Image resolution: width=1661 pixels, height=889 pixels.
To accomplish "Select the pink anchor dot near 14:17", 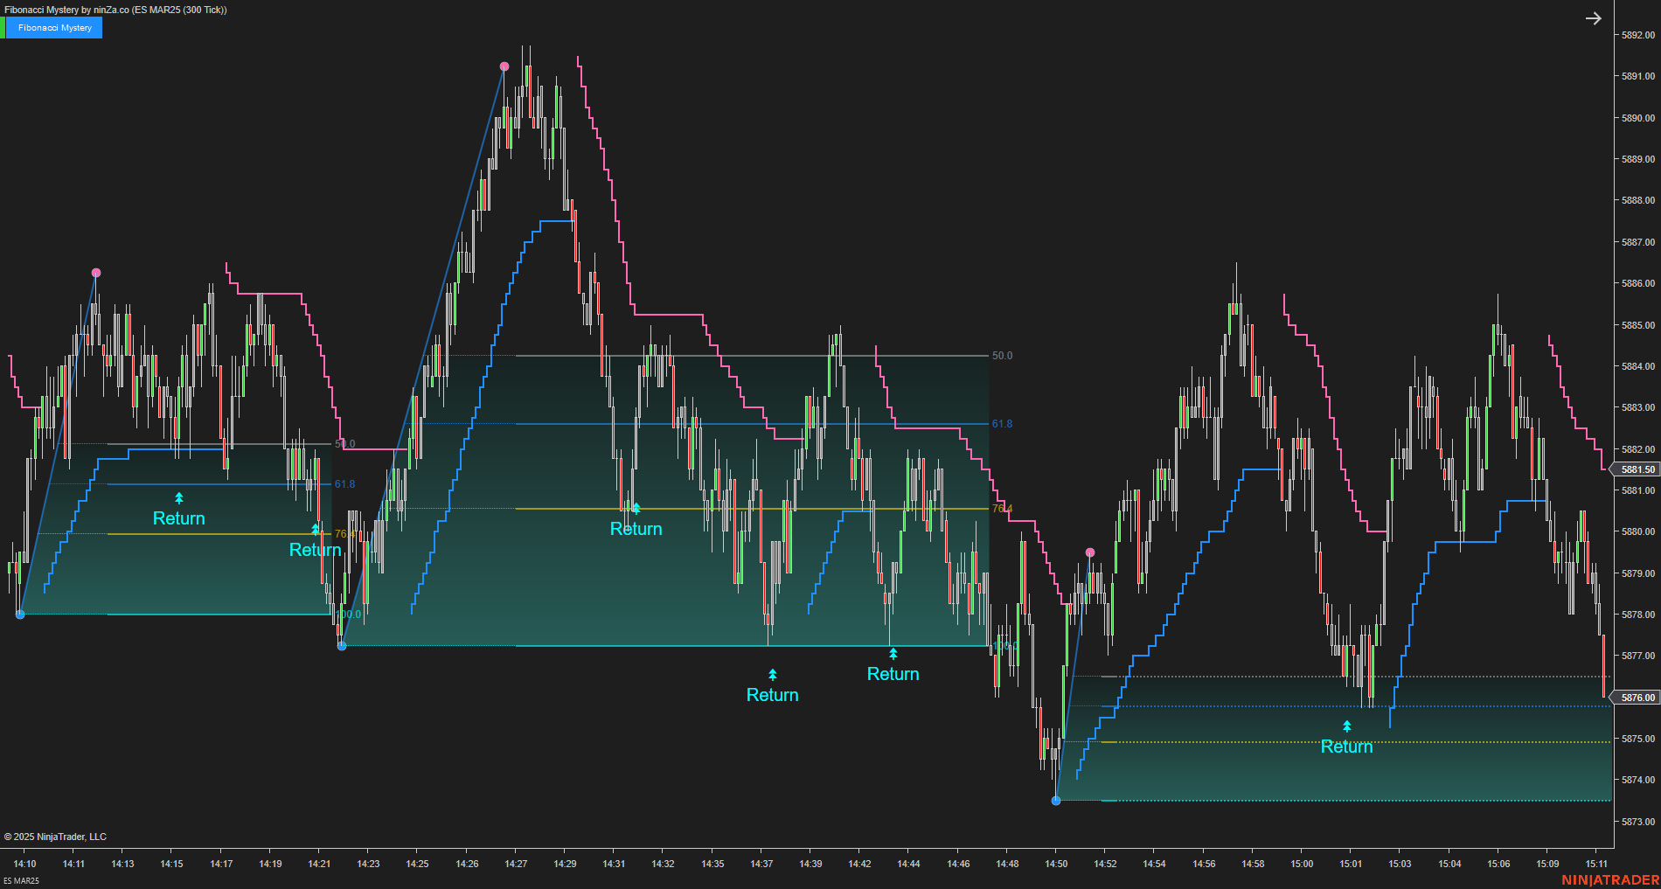I will (x=96, y=272).
